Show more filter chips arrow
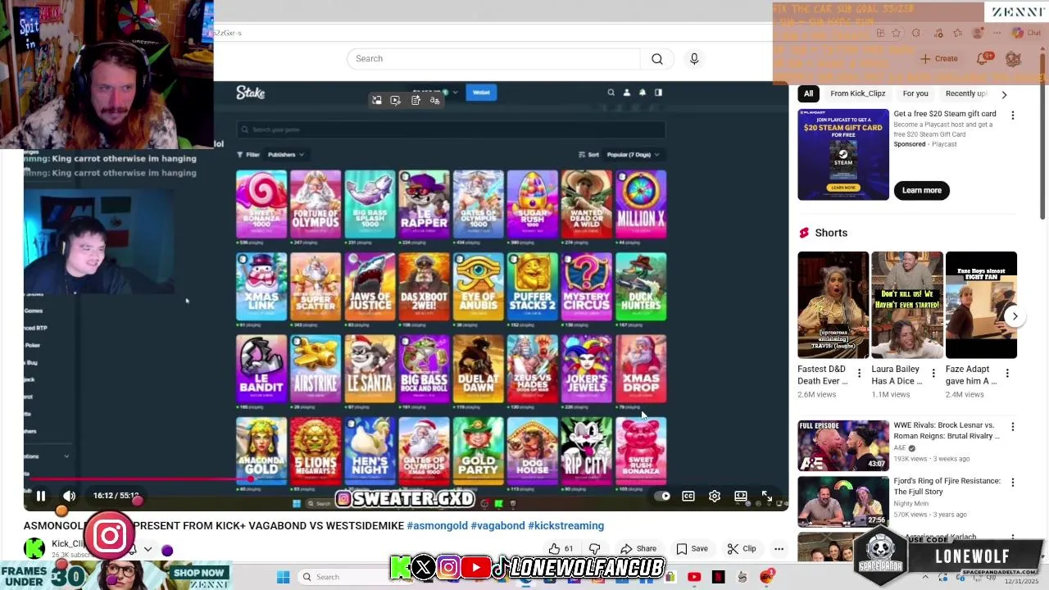Image resolution: width=1049 pixels, height=590 pixels. (x=1004, y=94)
